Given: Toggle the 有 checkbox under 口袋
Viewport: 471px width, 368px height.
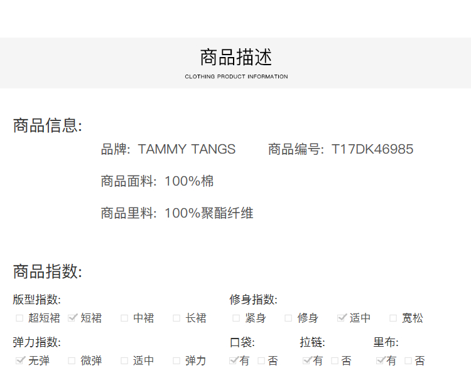Looking at the screenshot, I should [234, 360].
